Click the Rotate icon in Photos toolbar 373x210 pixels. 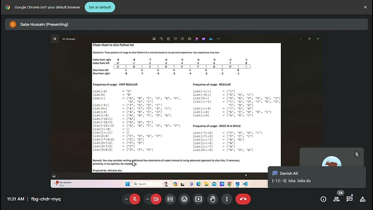(161, 39)
